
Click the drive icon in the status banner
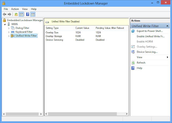[47, 22]
